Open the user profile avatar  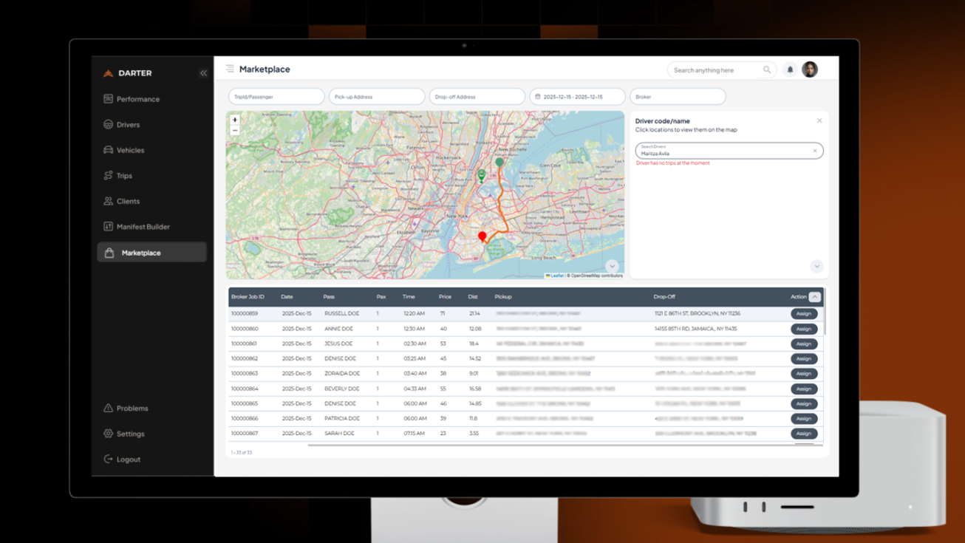[810, 69]
